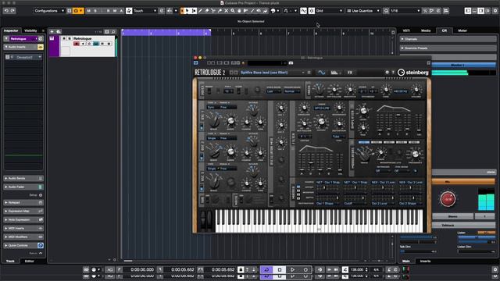Select the Draw pencil tool
500x281 pixels.
point(200,11)
